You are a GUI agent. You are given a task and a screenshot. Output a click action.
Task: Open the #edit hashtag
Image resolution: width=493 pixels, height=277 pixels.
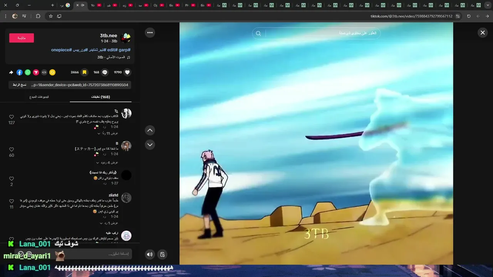tap(112, 50)
